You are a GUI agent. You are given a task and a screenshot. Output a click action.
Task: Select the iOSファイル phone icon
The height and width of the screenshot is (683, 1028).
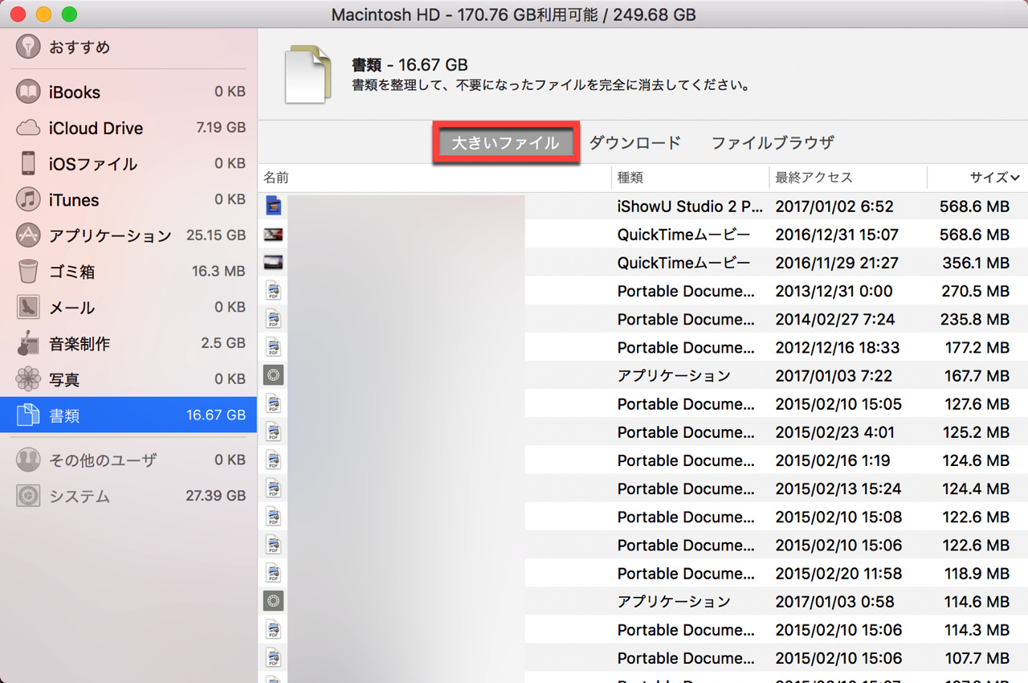coord(28,163)
